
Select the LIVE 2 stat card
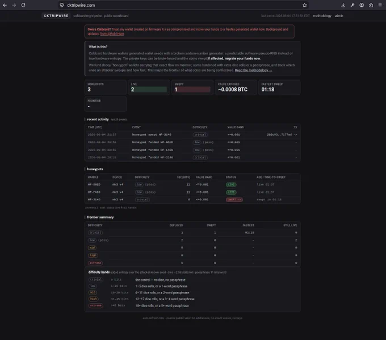(149, 87)
